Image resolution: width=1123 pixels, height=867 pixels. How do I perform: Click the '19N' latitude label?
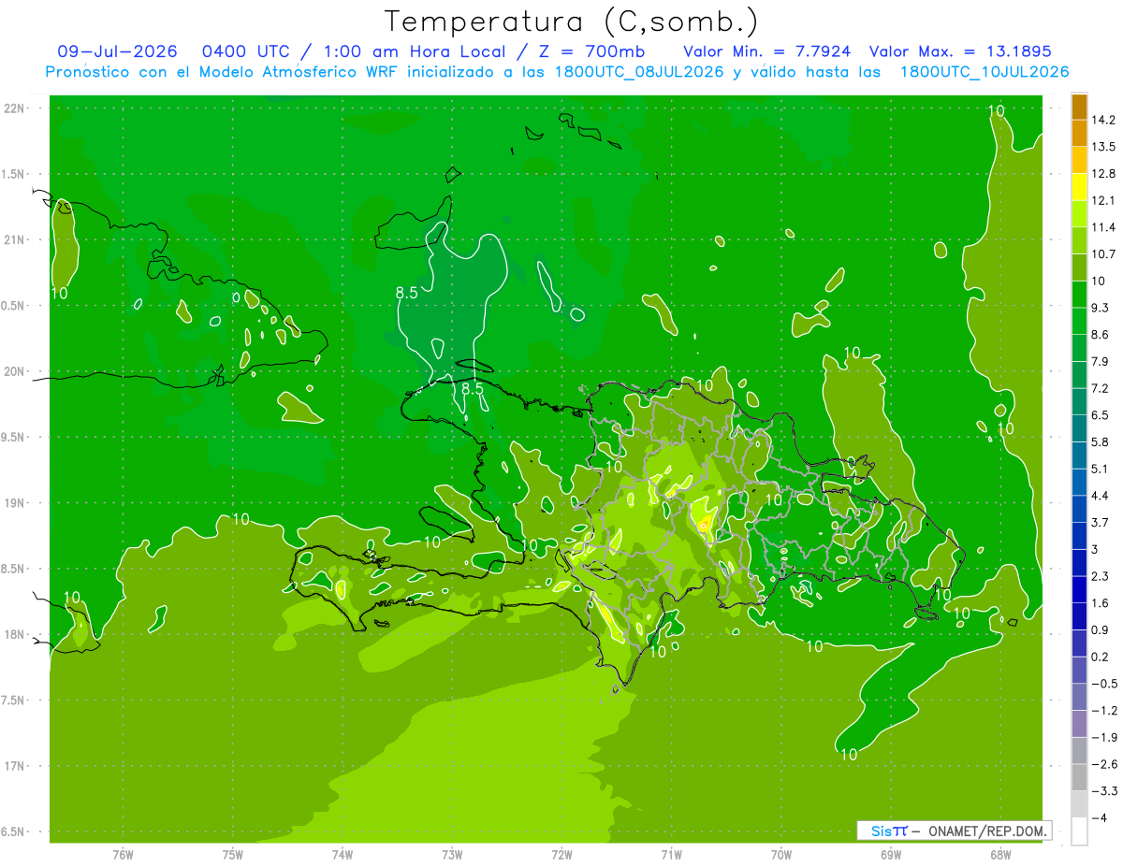click(x=15, y=503)
